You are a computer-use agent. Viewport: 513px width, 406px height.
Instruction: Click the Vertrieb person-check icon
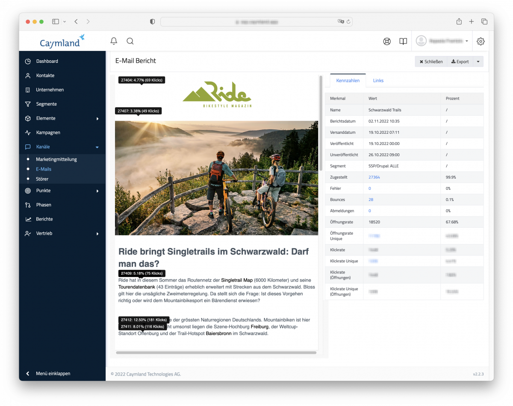click(28, 233)
